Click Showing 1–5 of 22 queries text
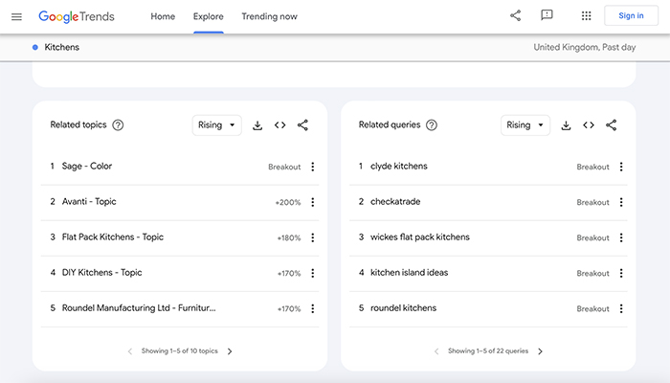670x383 pixels. coord(488,351)
